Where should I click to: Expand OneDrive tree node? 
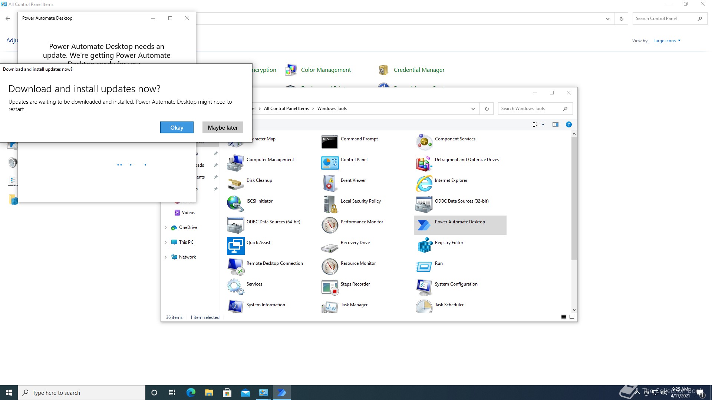(165, 227)
